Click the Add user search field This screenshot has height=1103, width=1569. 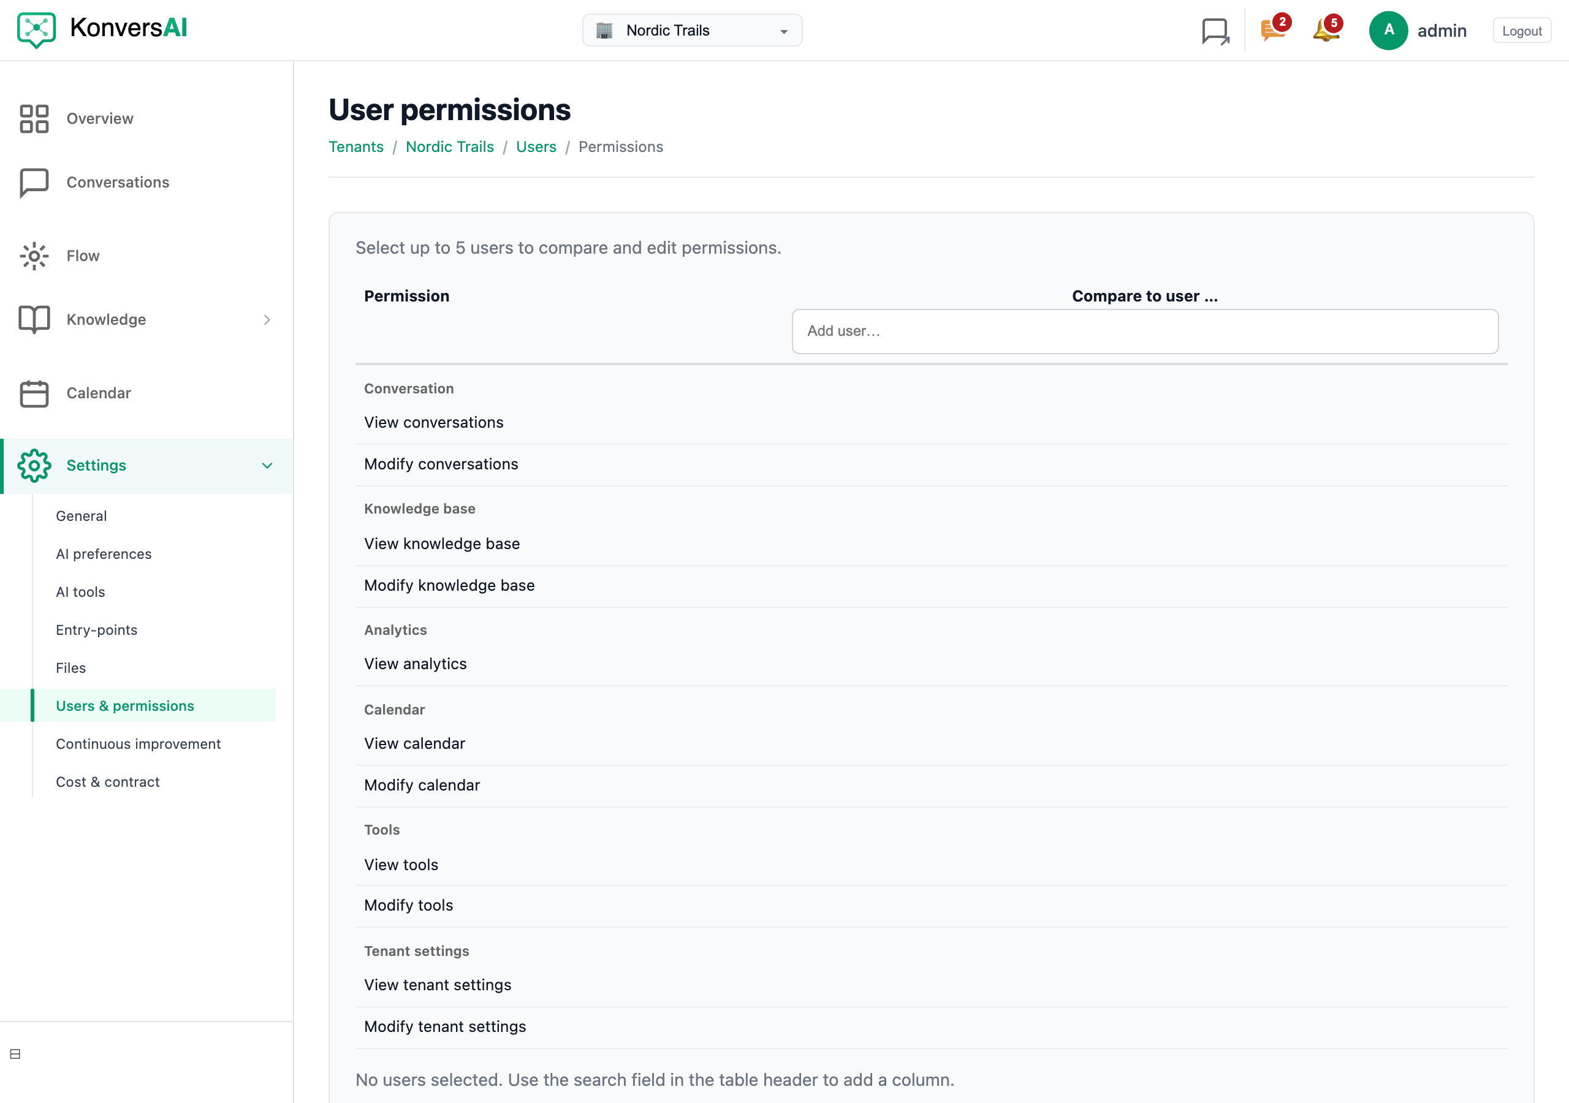click(1145, 332)
